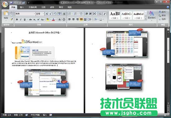Click the Phonetic Guide icon
The height and width of the screenshot is (118, 171).
pos(60,14)
